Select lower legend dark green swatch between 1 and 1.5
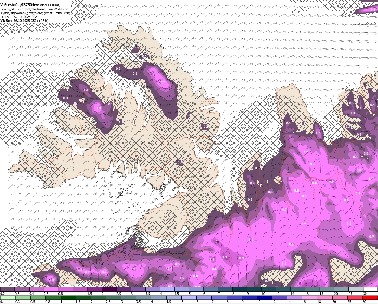The image size is (378, 304). coord(68,298)
